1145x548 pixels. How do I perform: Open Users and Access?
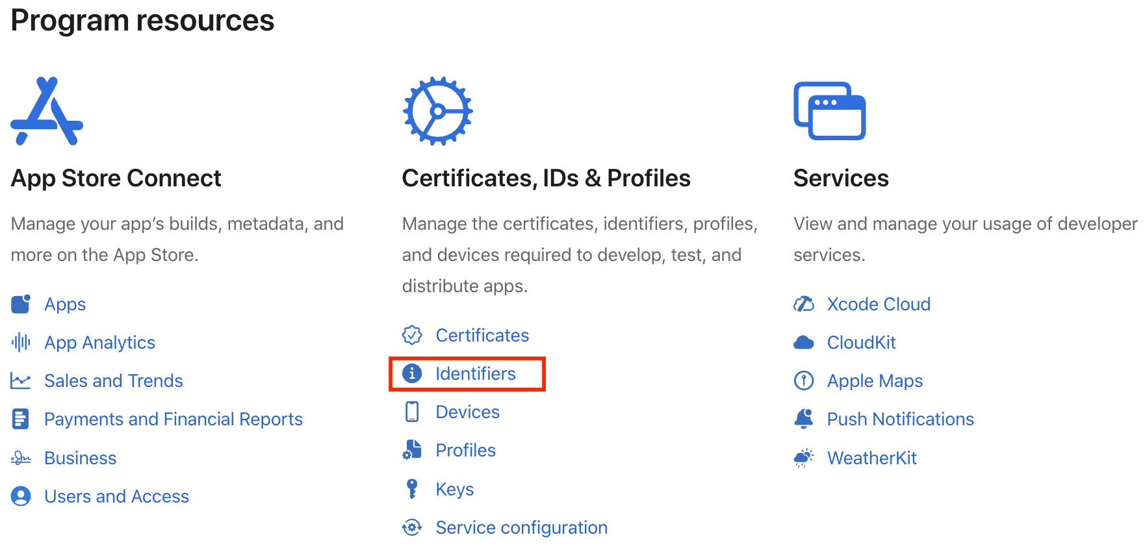(117, 496)
